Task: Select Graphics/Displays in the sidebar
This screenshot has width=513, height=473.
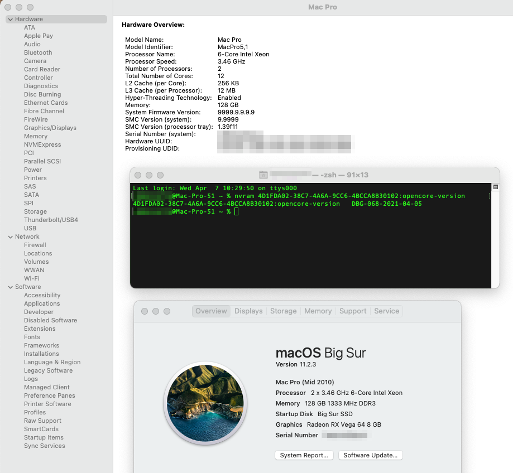Action: (x=50, y=128)
